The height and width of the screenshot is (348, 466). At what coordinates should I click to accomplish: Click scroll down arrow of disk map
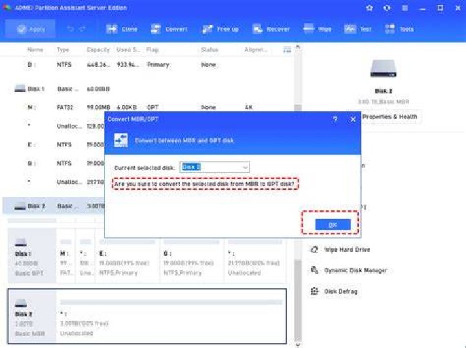point(298,345)
